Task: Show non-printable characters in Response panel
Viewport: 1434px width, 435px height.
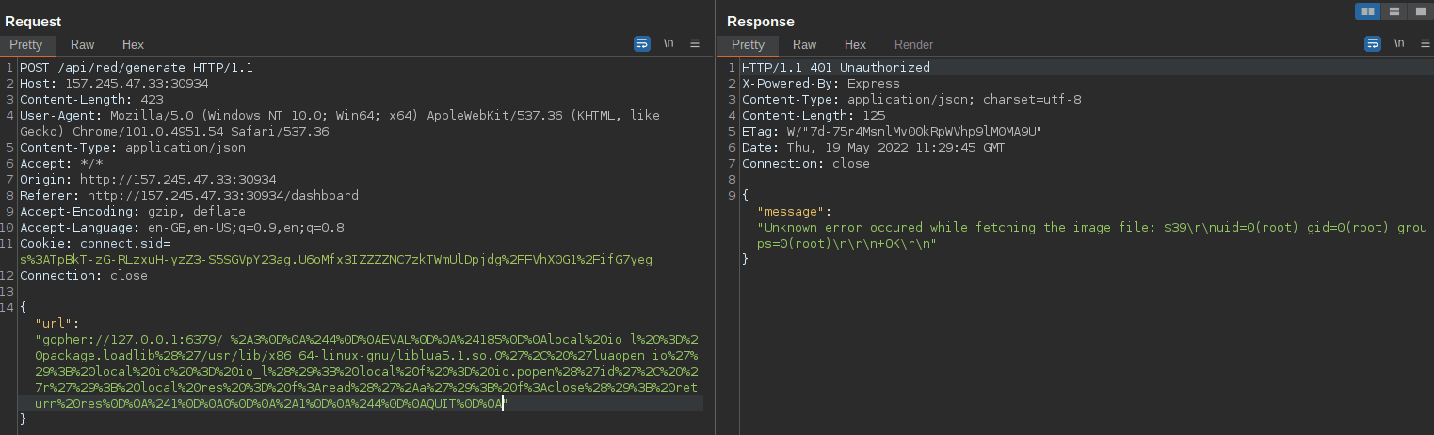Action: click(1399, 43)
